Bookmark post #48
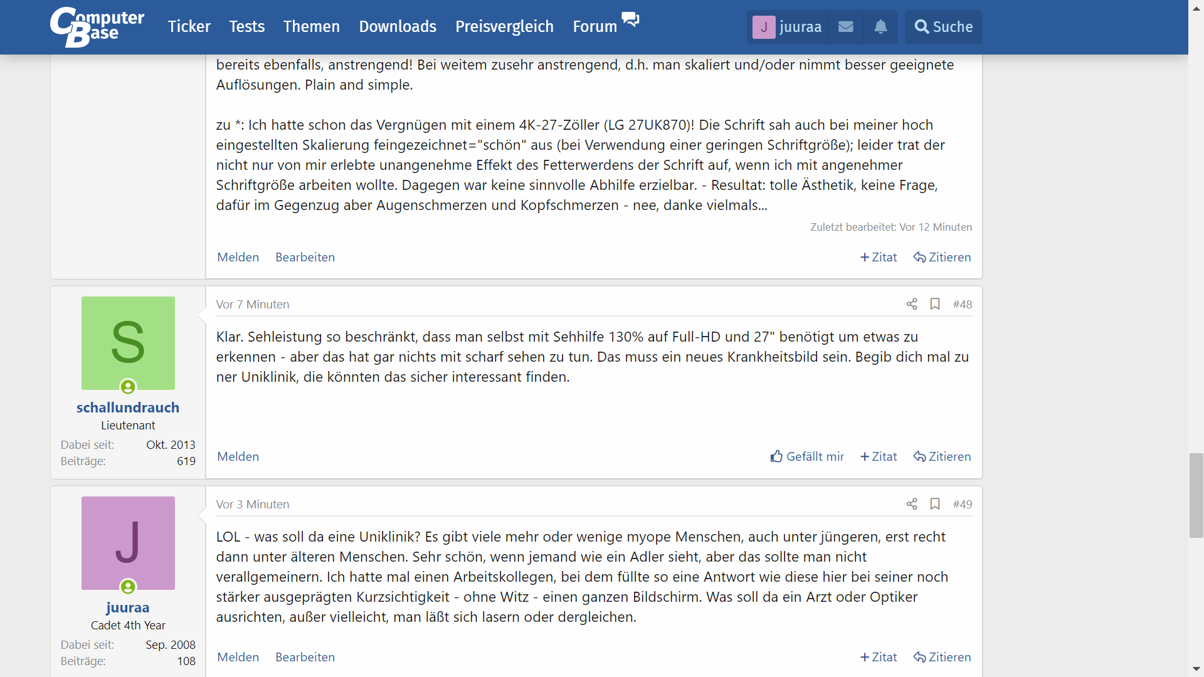This screenshot has height=677, width=1204. click(x=935, y=304)
